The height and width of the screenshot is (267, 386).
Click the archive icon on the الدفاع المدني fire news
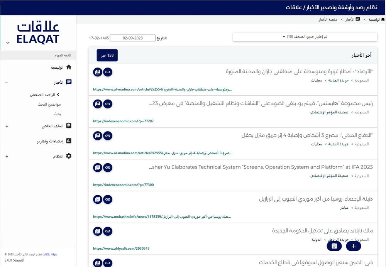pyautogui.click(x=97, y=135)
